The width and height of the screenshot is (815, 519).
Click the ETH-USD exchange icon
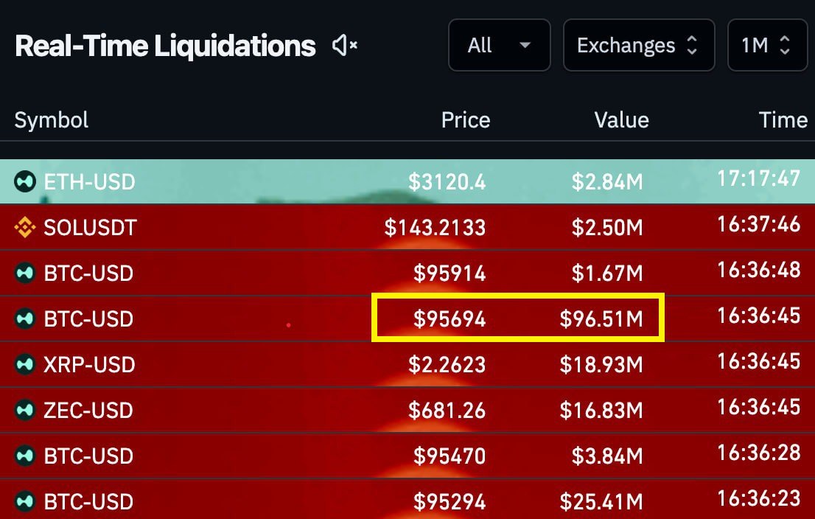[25, 181]
